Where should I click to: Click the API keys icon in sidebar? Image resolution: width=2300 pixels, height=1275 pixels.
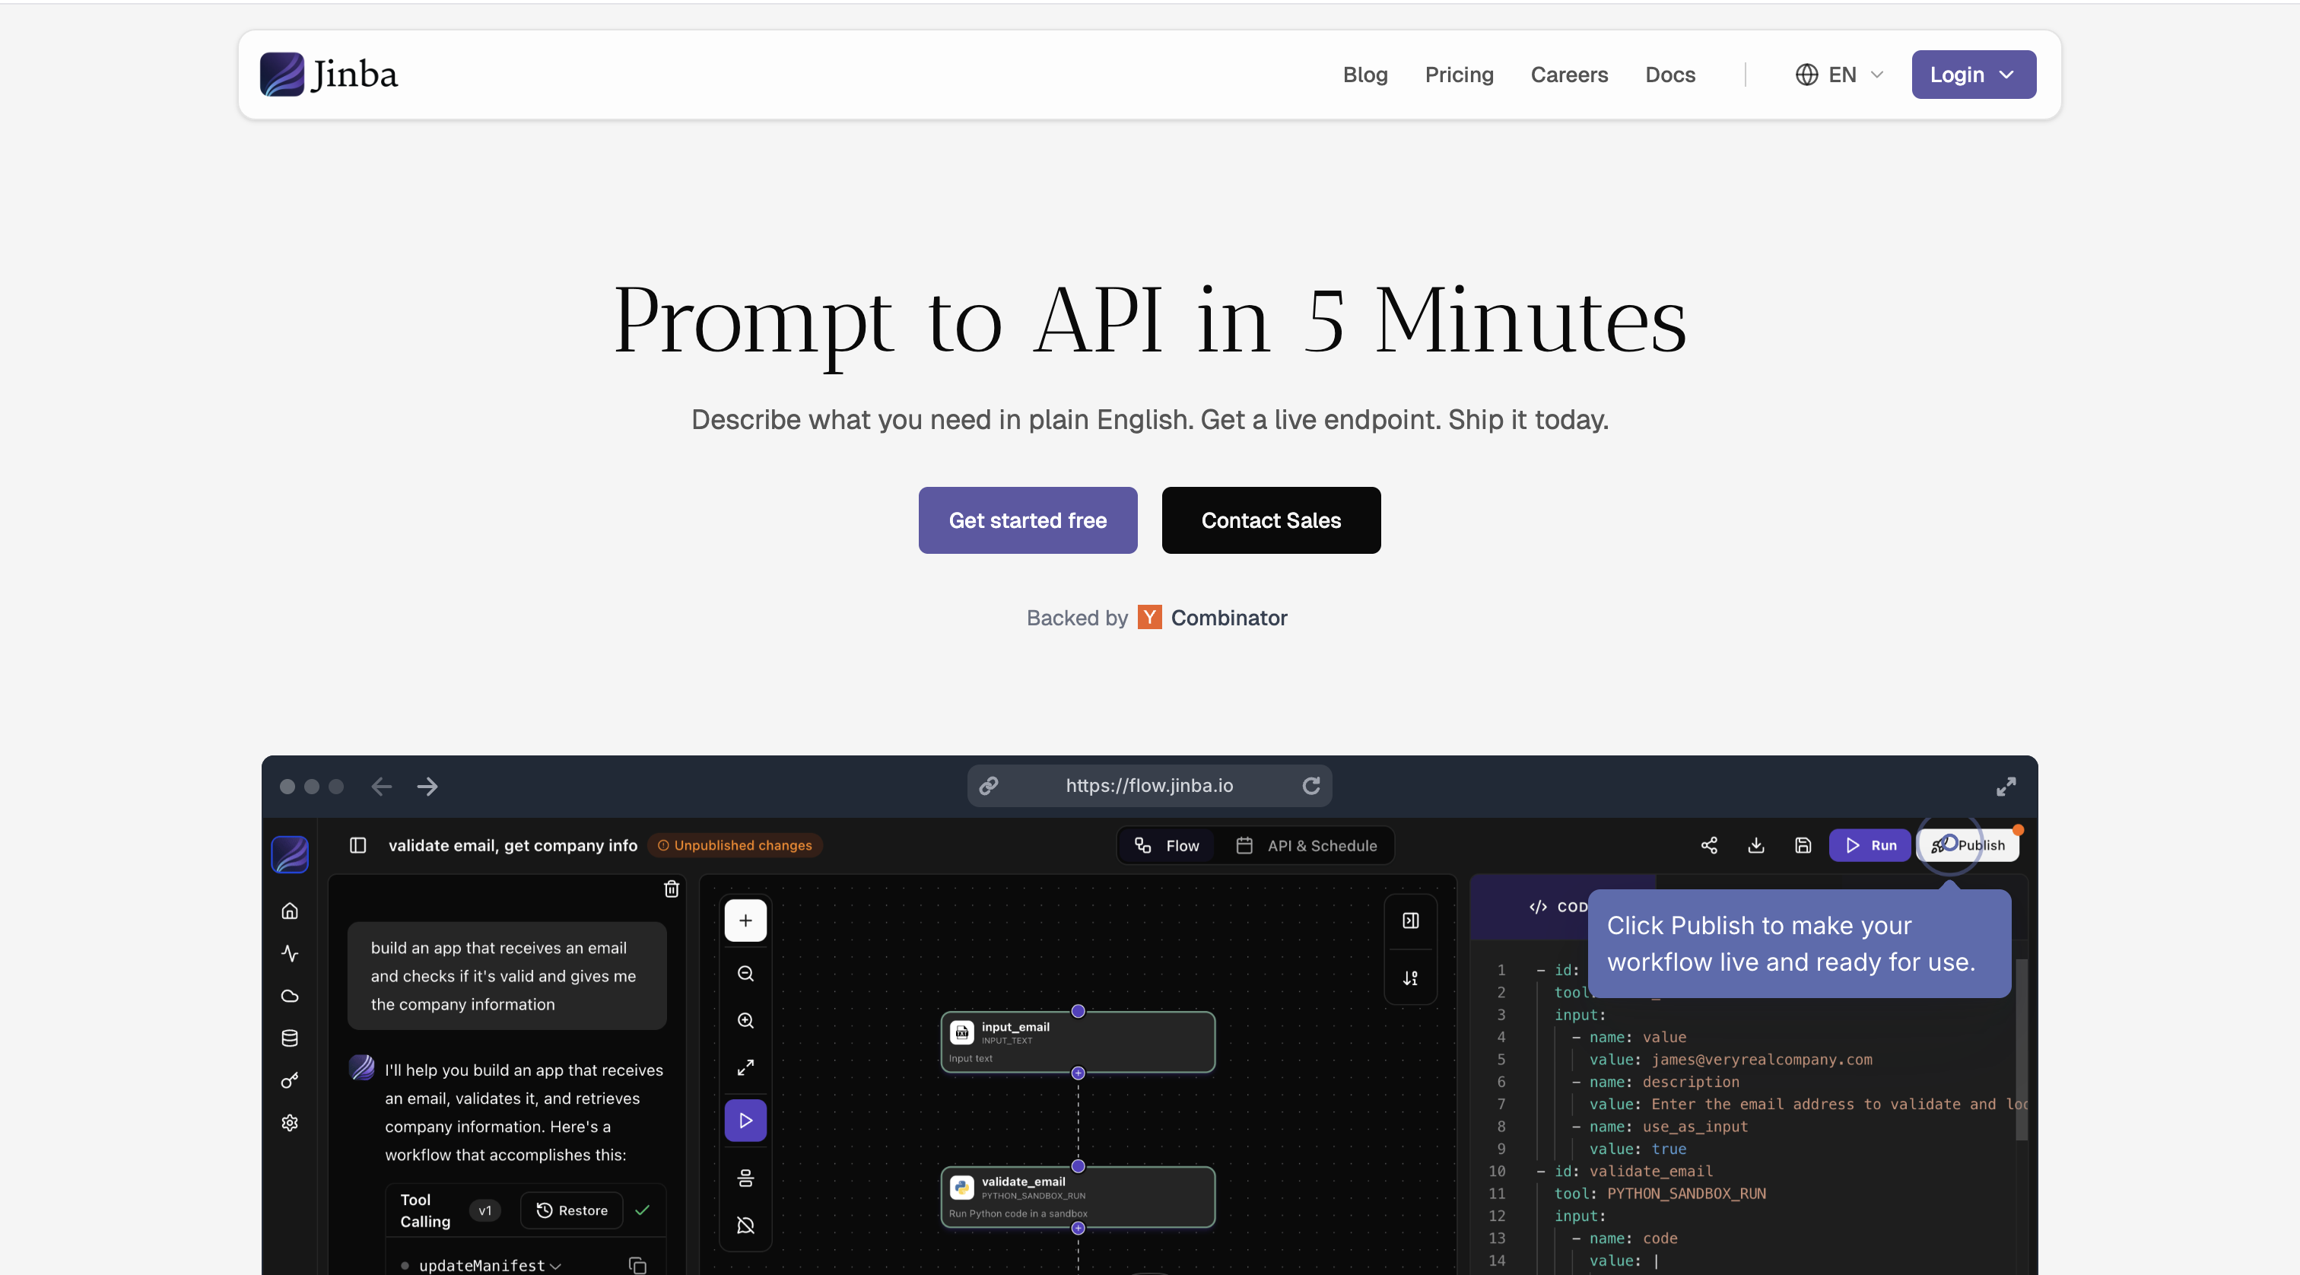coord(289,1080)
